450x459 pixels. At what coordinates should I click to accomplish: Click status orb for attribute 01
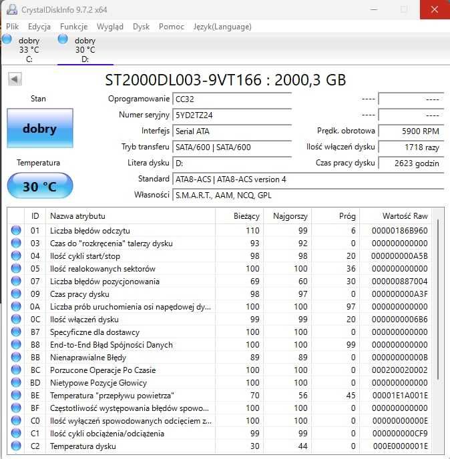pyautogui.click(x=16, y=230)
